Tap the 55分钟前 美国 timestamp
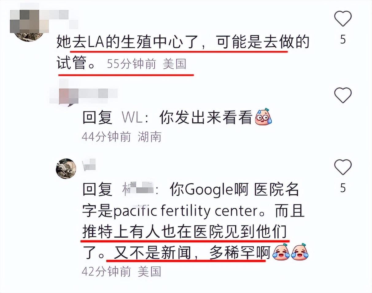Image resolution: width=372 pixels, height=293 pixels. (x=147, y=64)
